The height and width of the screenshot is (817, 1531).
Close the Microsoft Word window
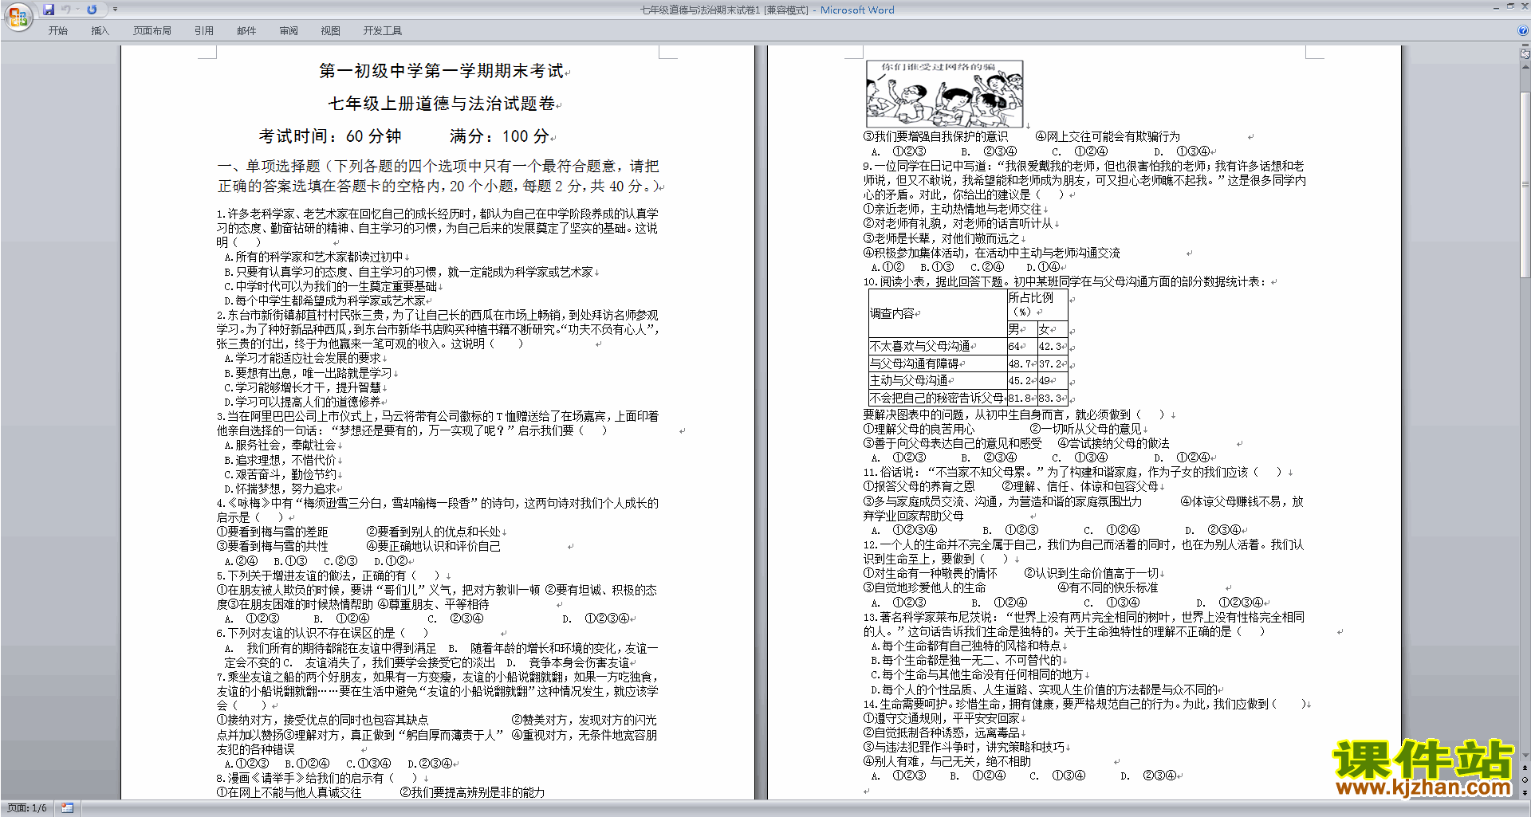(x=1524, y=6)
